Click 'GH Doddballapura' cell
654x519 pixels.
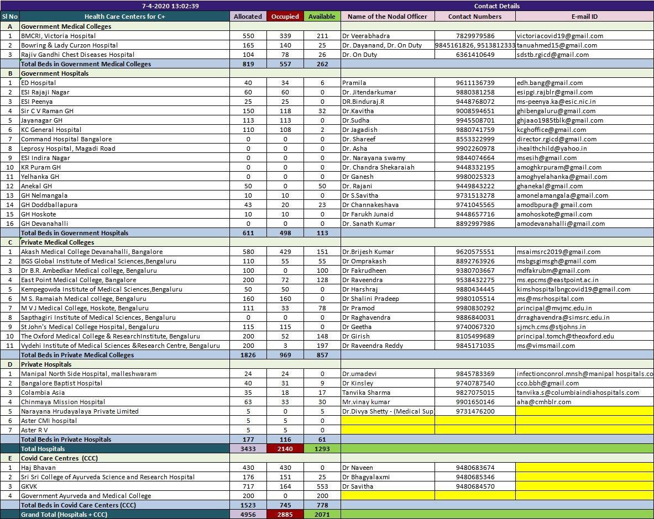click(x=125, y=204)
